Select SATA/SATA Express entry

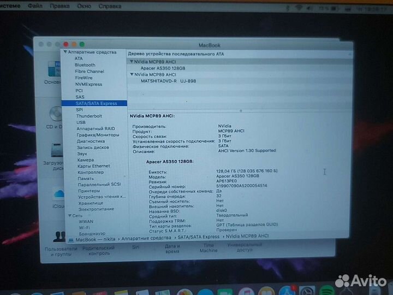[x=94, y=103]
